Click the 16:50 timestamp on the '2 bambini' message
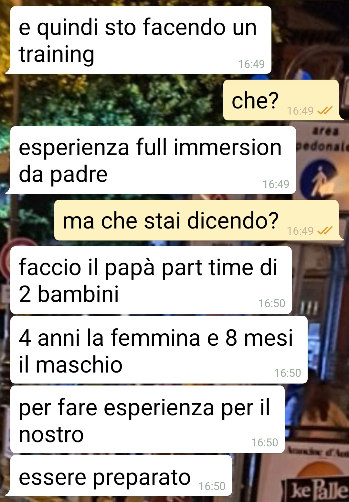Viewport: 349px width, 502px height. (x=271, y=303)
